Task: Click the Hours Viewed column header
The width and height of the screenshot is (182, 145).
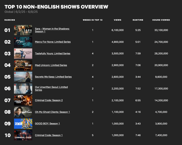Action: [161, 20]
